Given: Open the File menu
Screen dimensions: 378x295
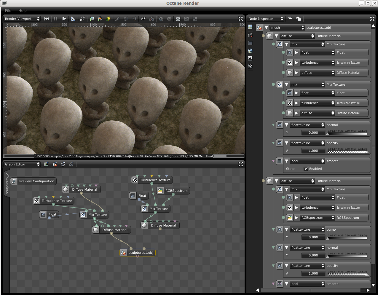Looking at the screenshot, I should [8, 10].
